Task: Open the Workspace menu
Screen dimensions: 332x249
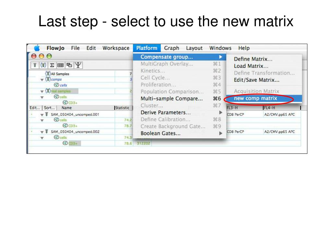Action: coord(116,48)
